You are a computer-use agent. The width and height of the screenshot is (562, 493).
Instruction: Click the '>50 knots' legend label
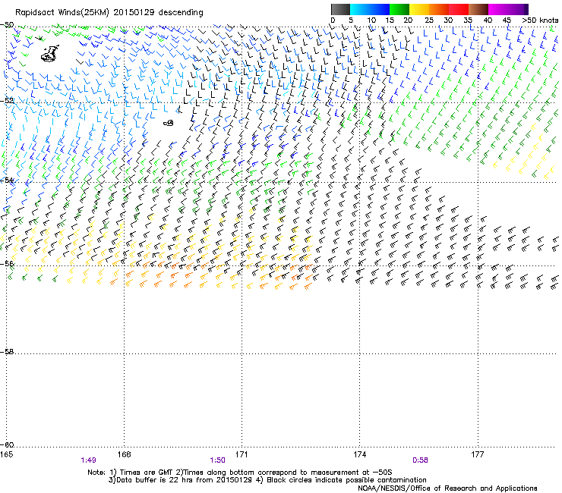(x=540, y=20)
